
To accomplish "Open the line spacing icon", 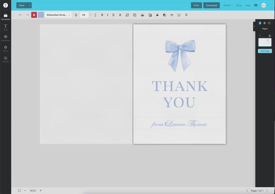I will tap(179, 15).
